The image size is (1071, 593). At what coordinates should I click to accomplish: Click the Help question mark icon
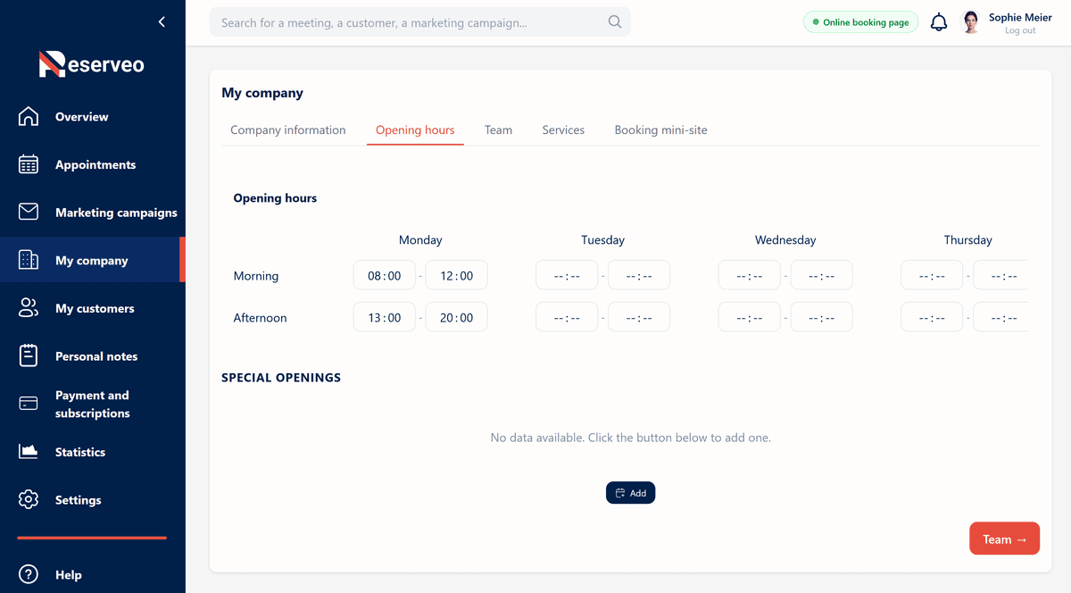point(29,574)
